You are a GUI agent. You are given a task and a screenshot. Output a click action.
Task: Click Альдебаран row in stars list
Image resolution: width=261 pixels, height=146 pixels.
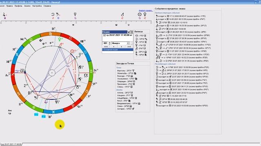point(127,98)
